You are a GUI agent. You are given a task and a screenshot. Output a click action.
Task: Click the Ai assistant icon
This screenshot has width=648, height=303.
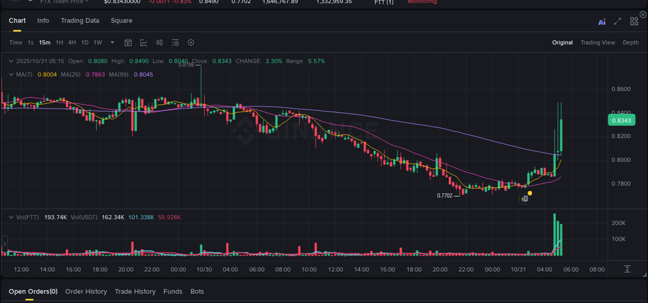tap(601, 22)
